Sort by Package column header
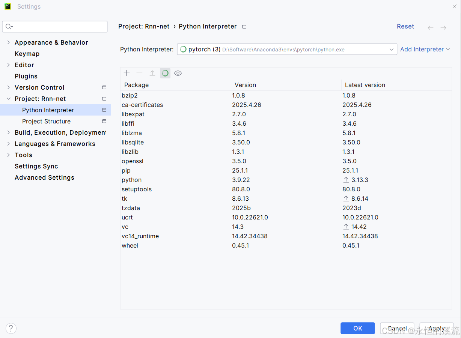 pos(176,85)
